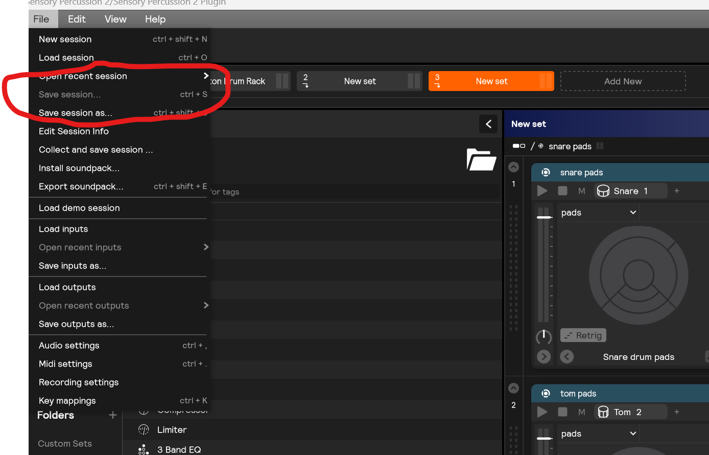Click the Snare 1 drum icon
This screenshot has width=709, height=455.
603,191
